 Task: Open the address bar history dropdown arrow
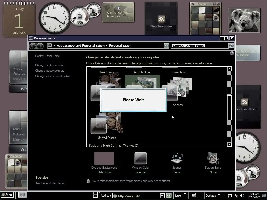pyautogui.click(x=160, y=46)
